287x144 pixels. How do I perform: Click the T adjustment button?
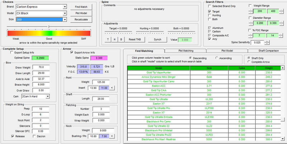tap(108, 39)
